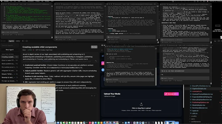The width and height of the screenshot is (222, 124).
Task: Click the back arrow in the web app
Action: click(102, 50)
